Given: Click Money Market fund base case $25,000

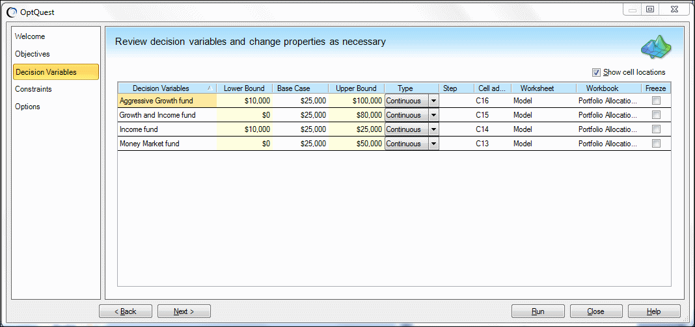Looking at the screenshot, I should (x=300, y=144).
